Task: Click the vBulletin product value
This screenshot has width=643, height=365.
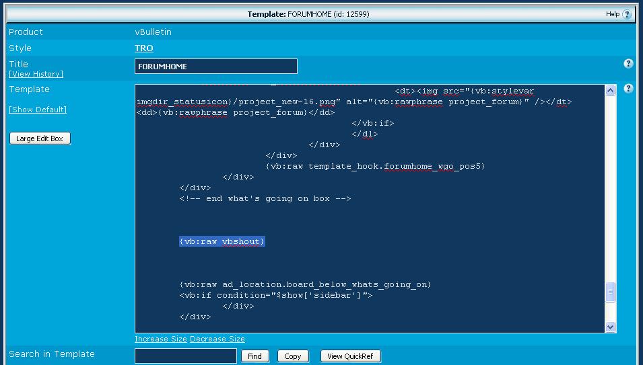Action: click(x=153, y=32)
